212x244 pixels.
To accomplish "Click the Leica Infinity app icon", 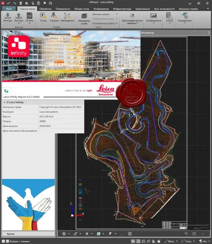I will point(3,3).
